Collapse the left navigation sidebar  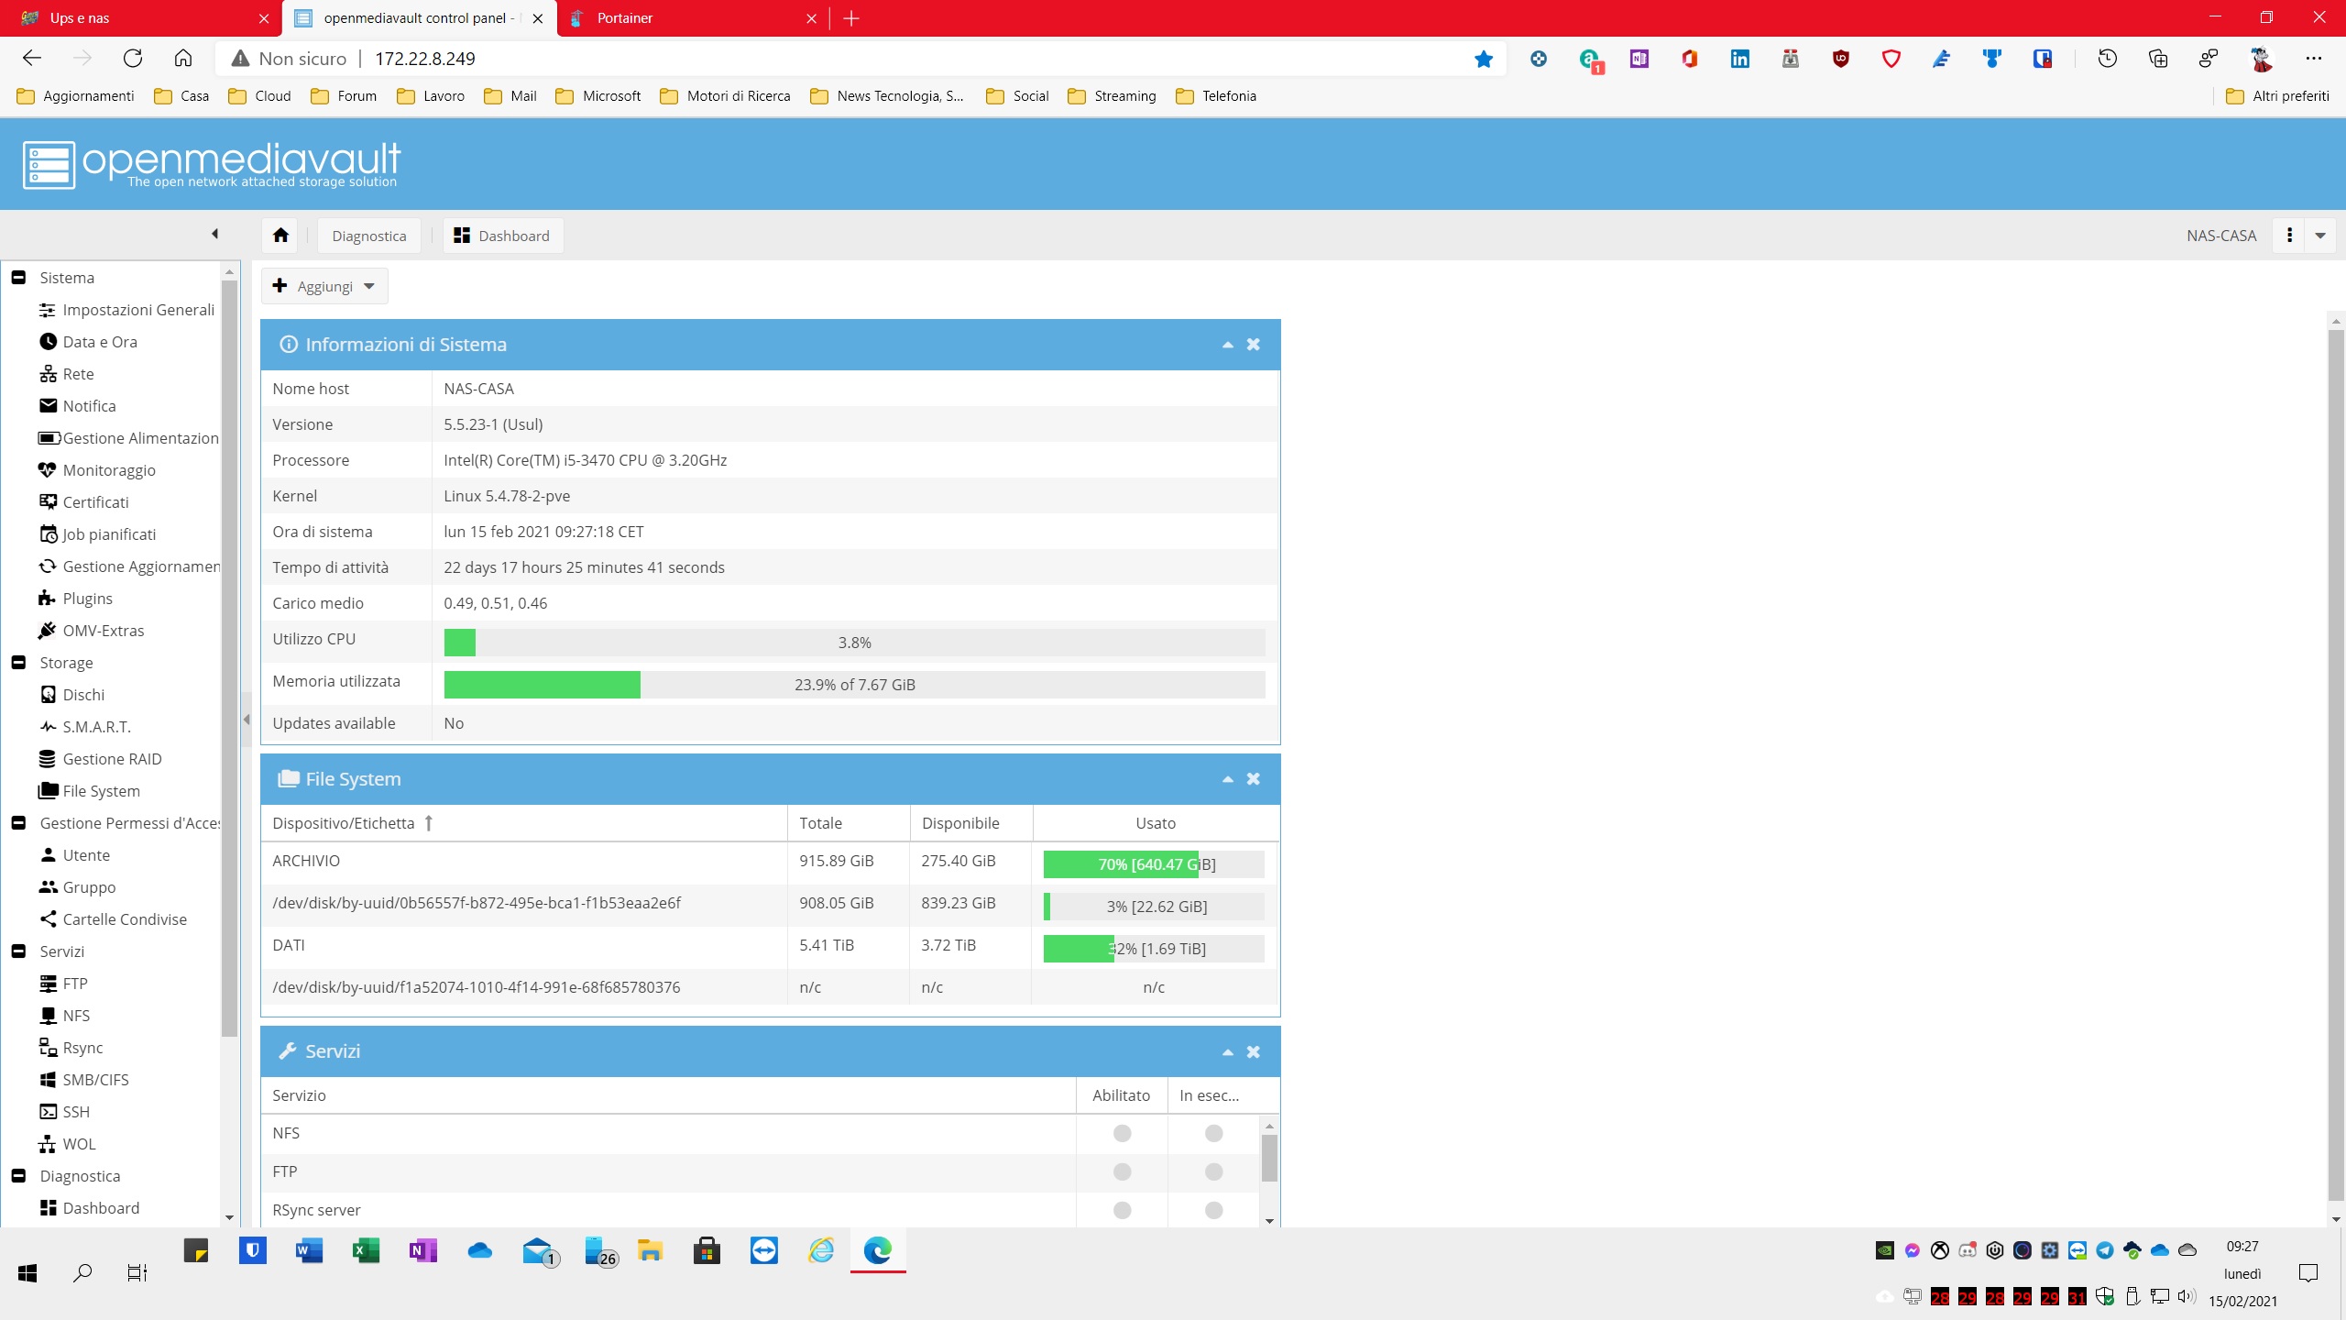[214, 235]
